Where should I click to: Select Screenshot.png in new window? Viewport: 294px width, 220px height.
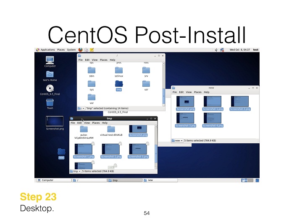coord(186,103)
